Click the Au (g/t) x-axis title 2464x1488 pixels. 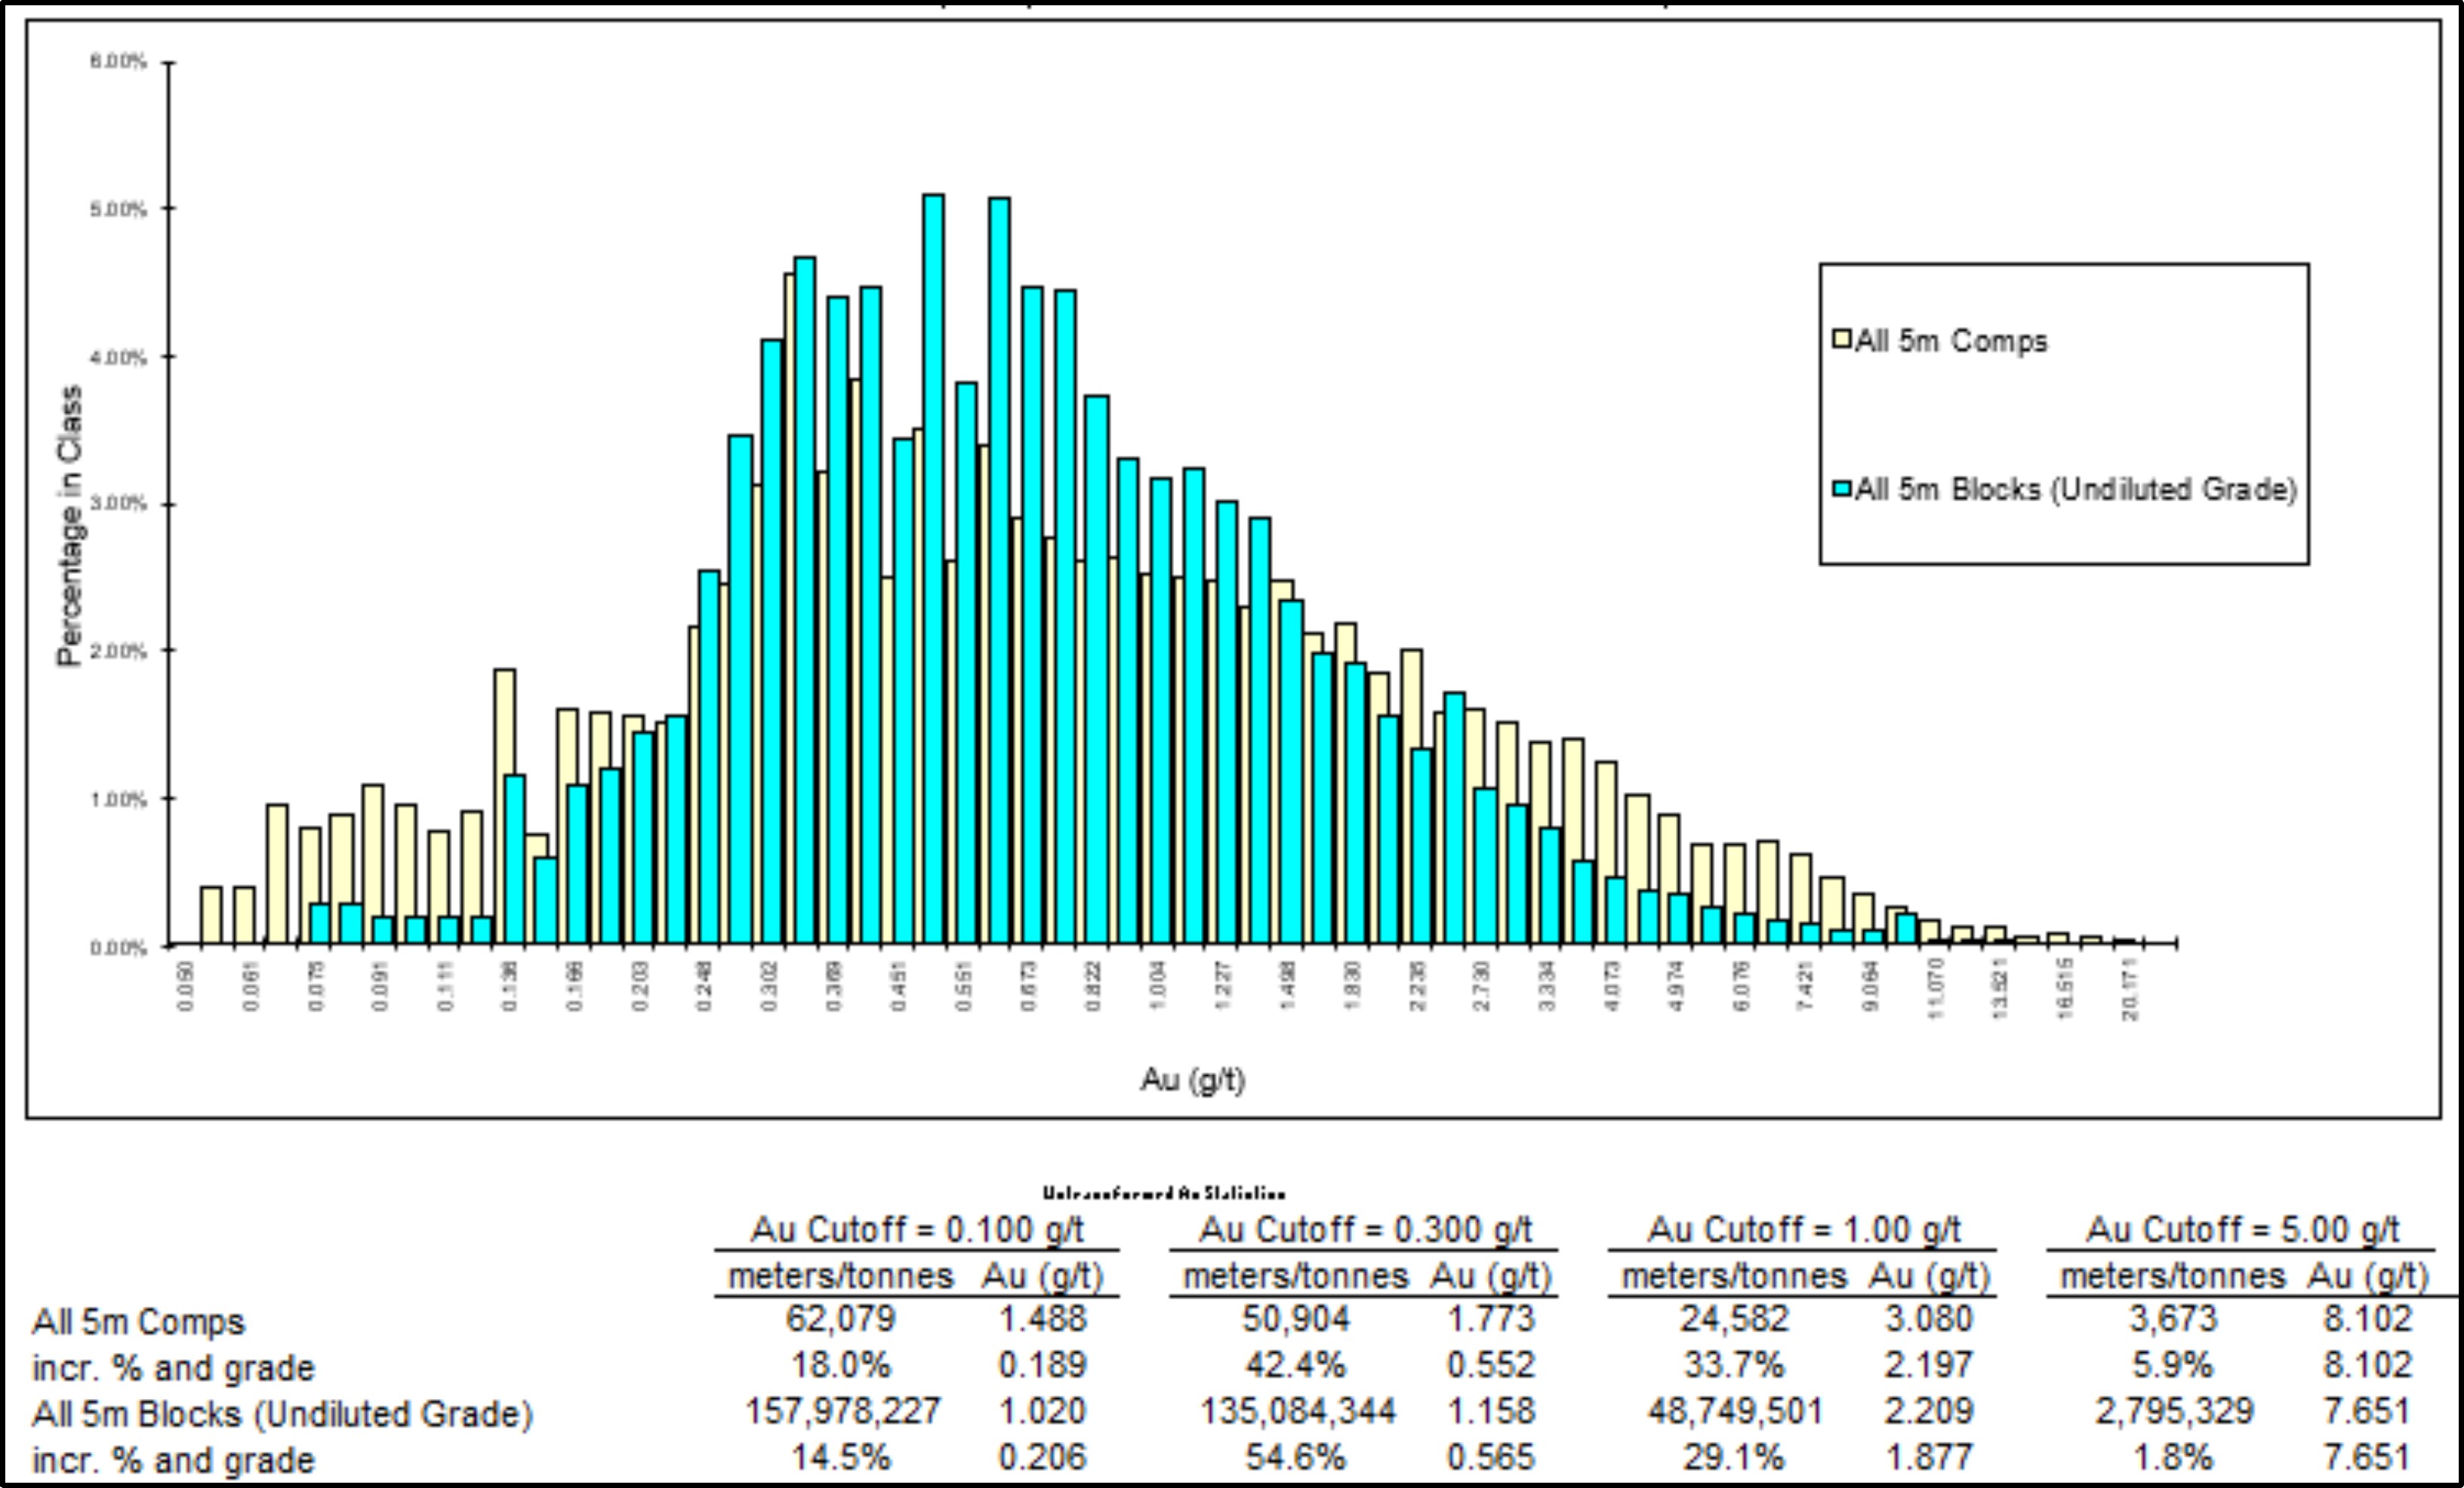(x=1192, y=1080)
